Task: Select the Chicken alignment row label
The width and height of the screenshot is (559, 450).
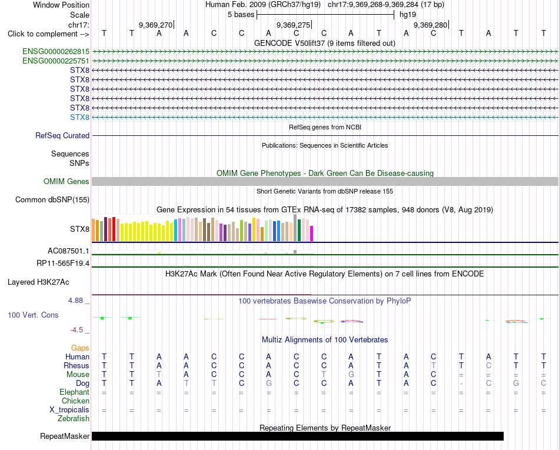Action: tap(75, 401)
